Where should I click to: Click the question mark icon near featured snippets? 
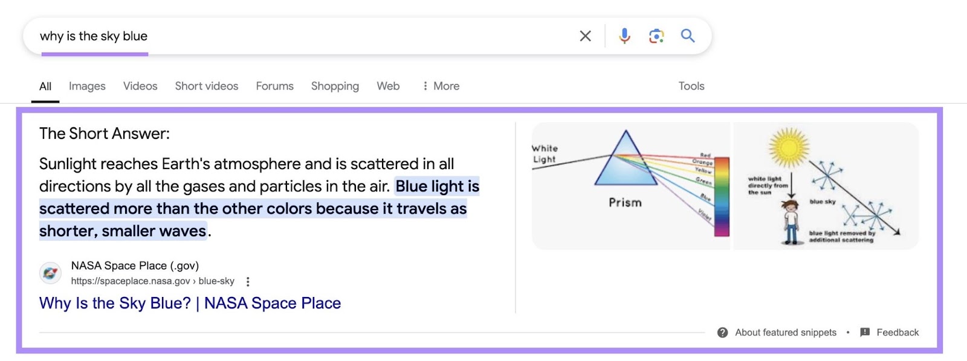[722, 332]
